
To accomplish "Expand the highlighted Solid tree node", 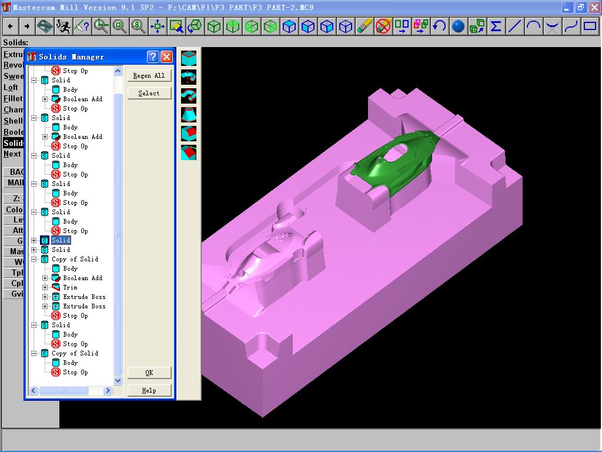I will [x=34, y=240].
